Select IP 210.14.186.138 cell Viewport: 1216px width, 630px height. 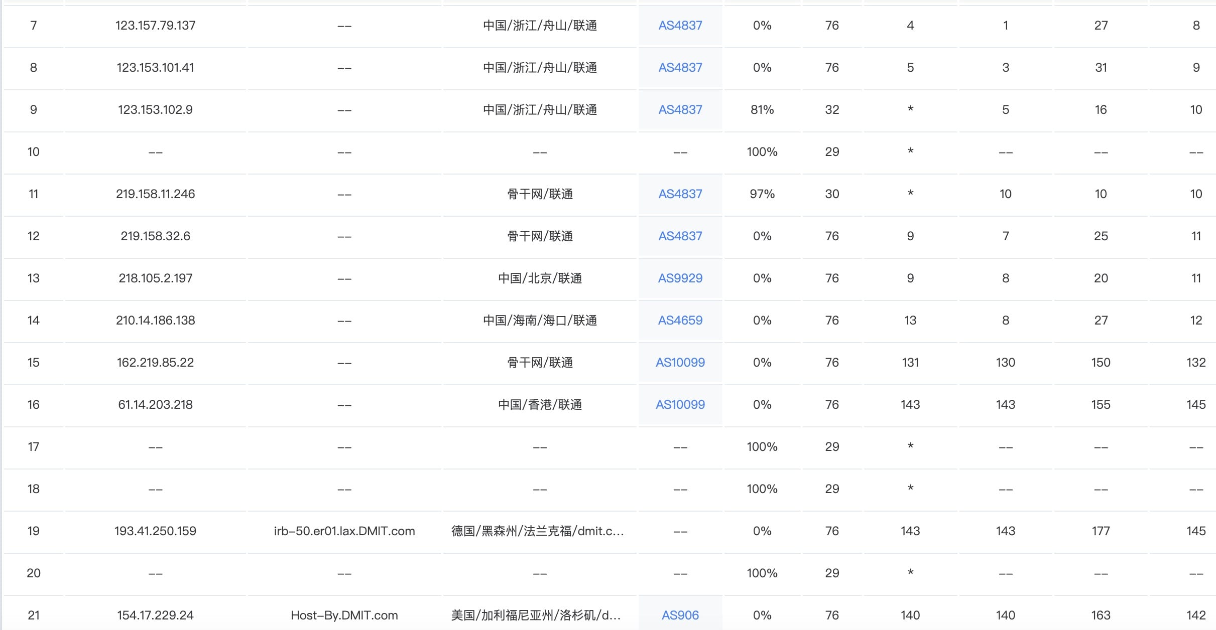pos(155,321)
